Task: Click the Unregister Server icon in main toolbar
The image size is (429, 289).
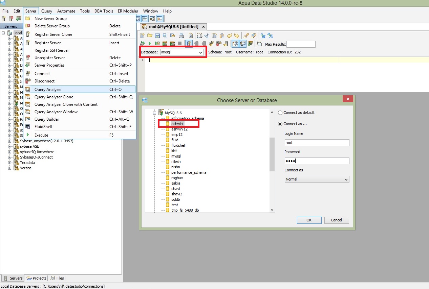Action: point(11,19)
